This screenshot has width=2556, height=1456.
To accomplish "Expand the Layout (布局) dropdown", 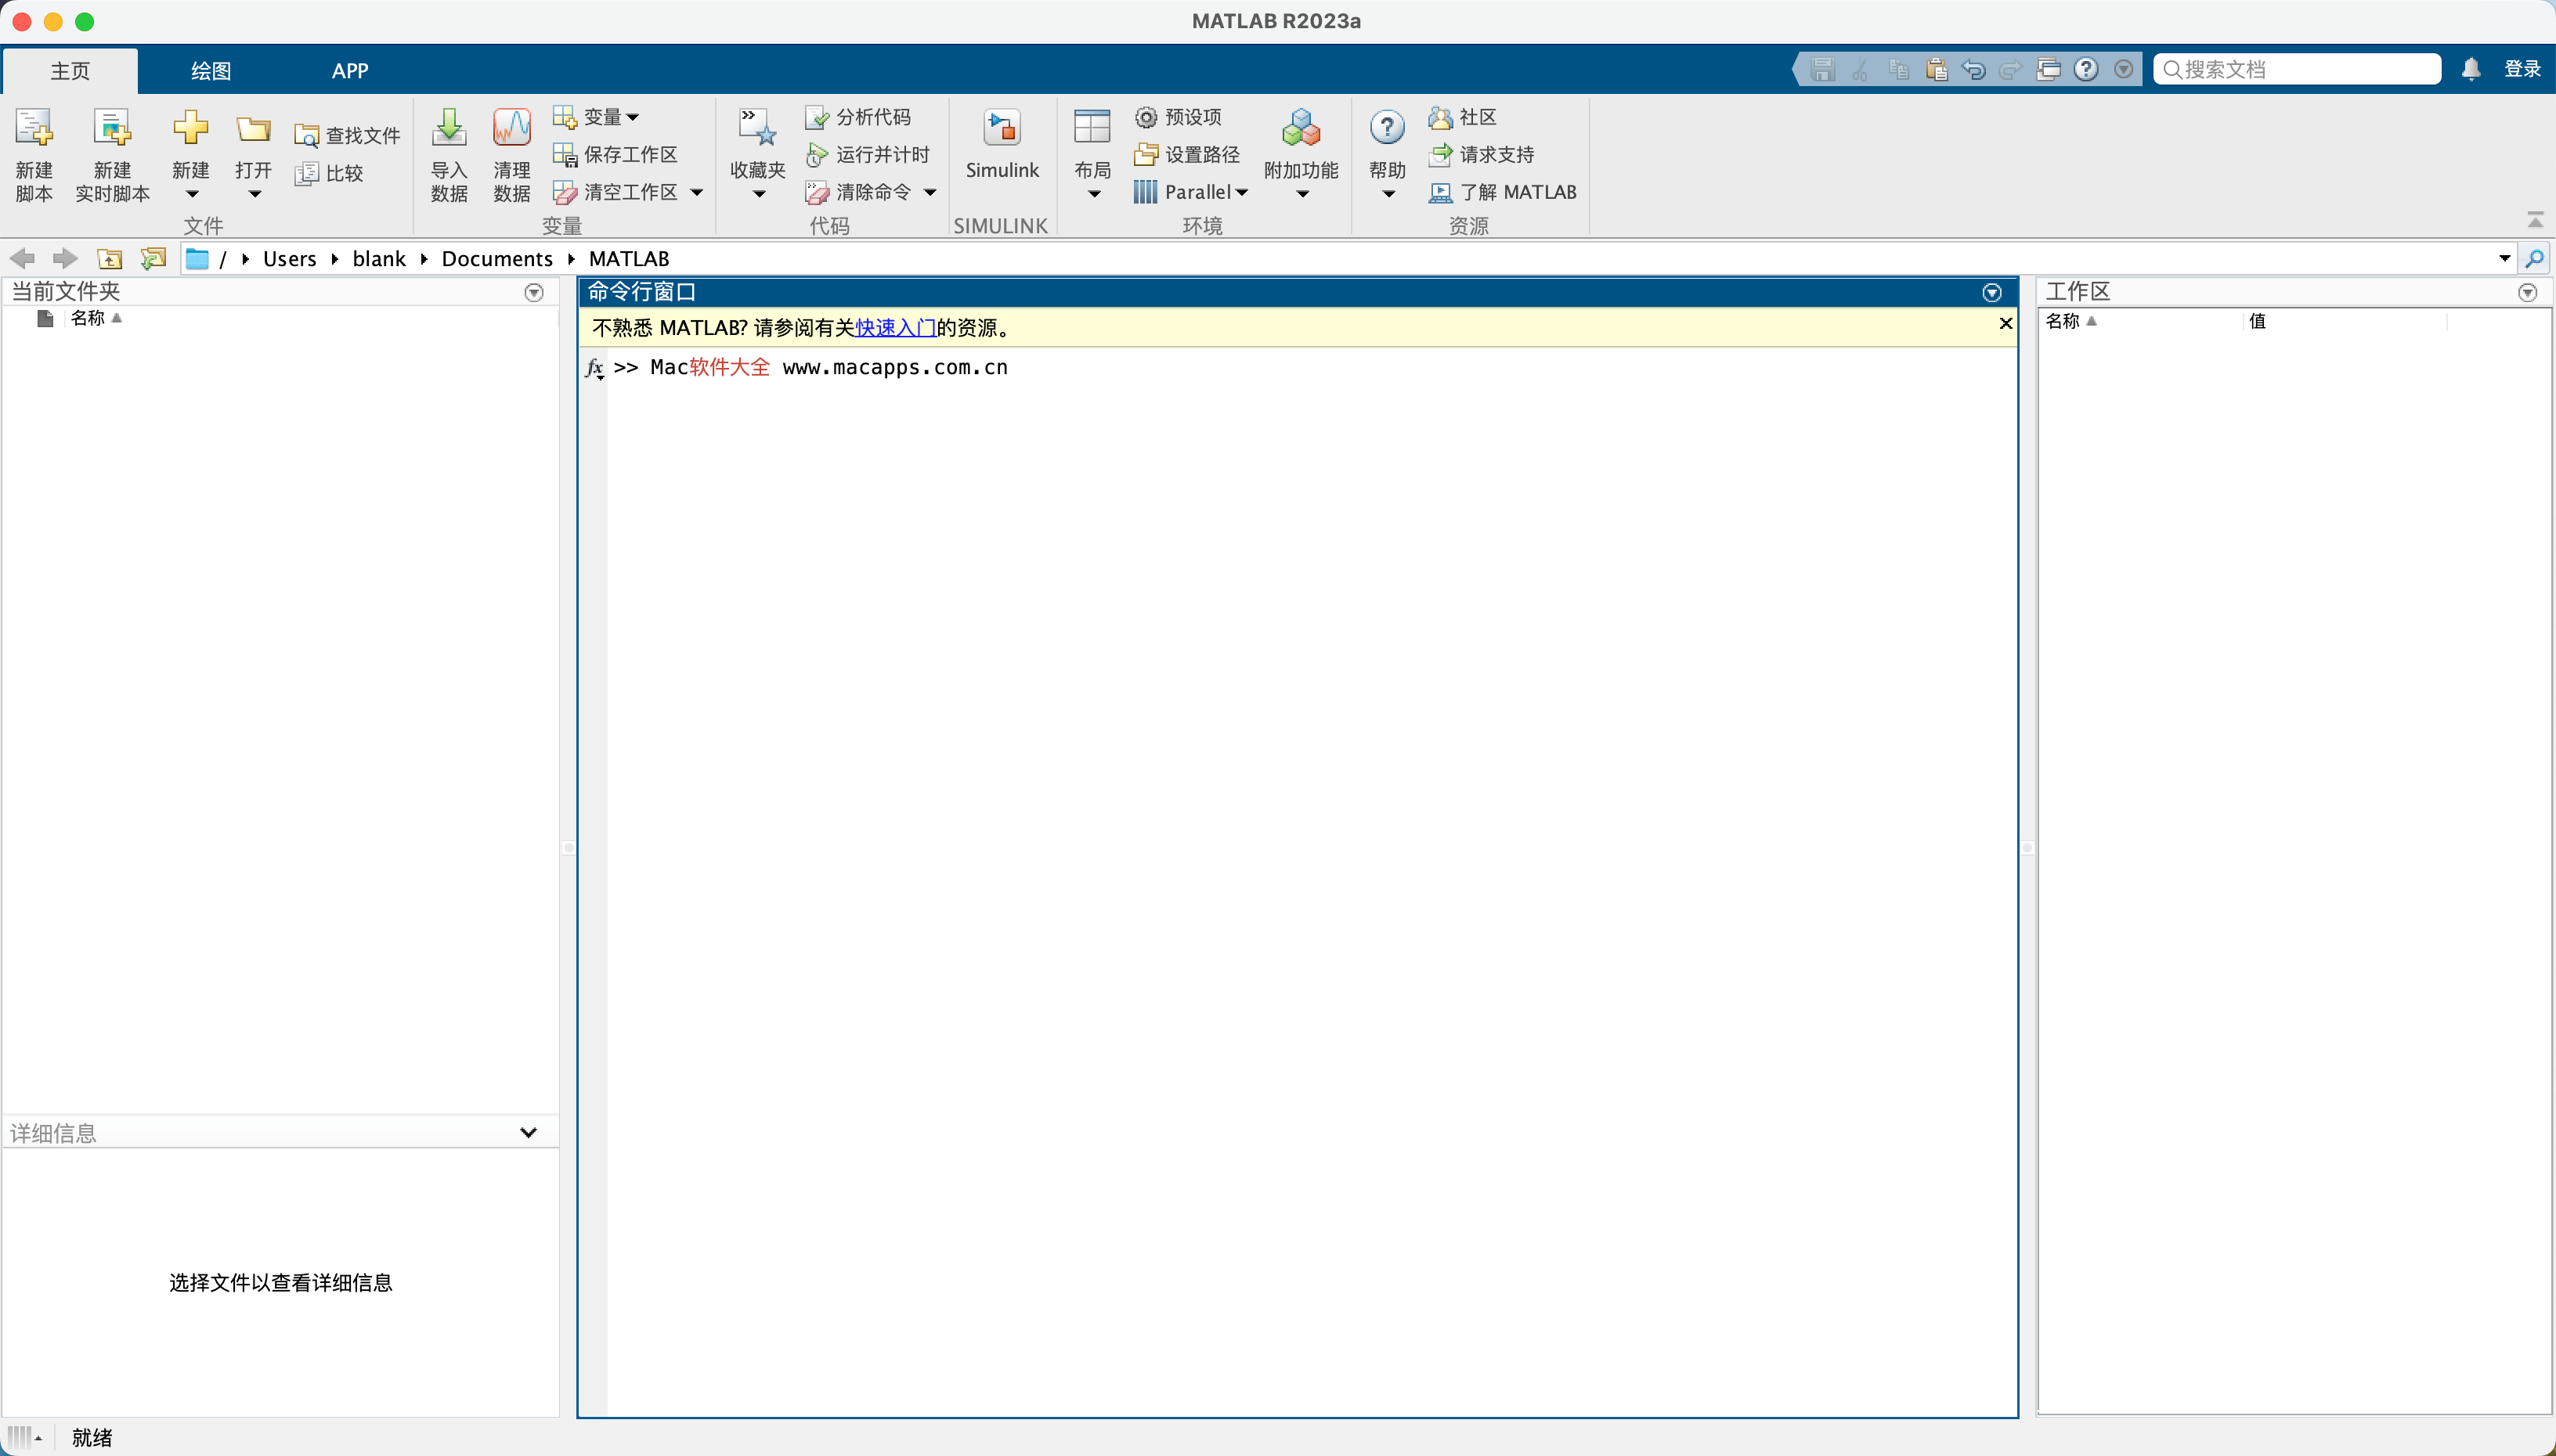I will point(1093,194).
